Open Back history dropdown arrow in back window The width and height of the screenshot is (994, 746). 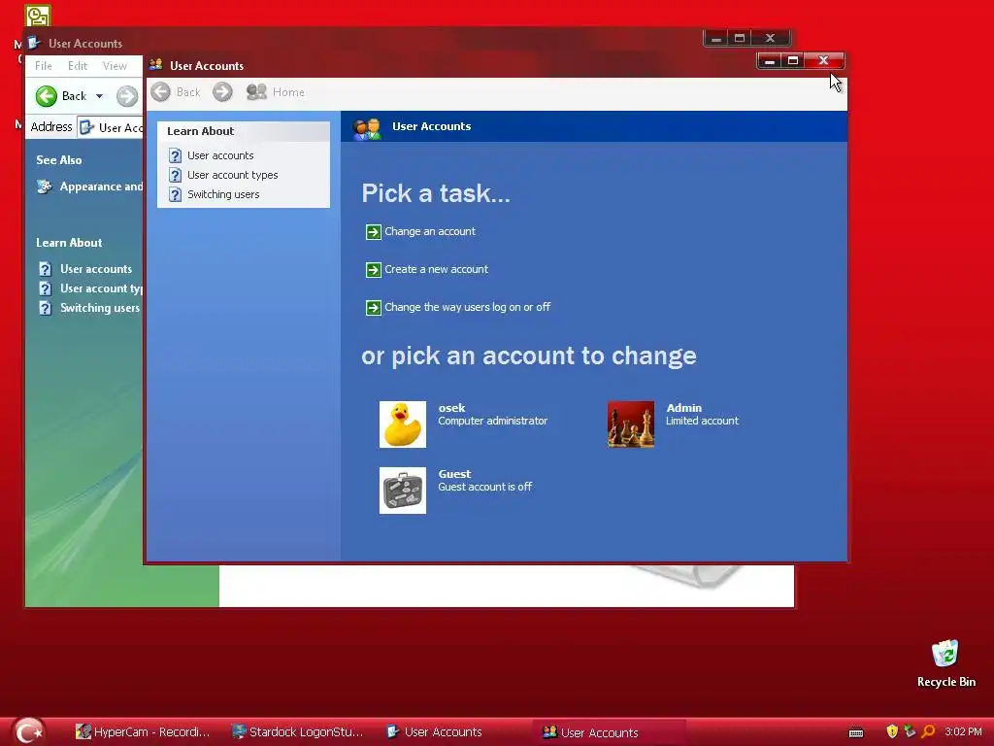(100, 96)
